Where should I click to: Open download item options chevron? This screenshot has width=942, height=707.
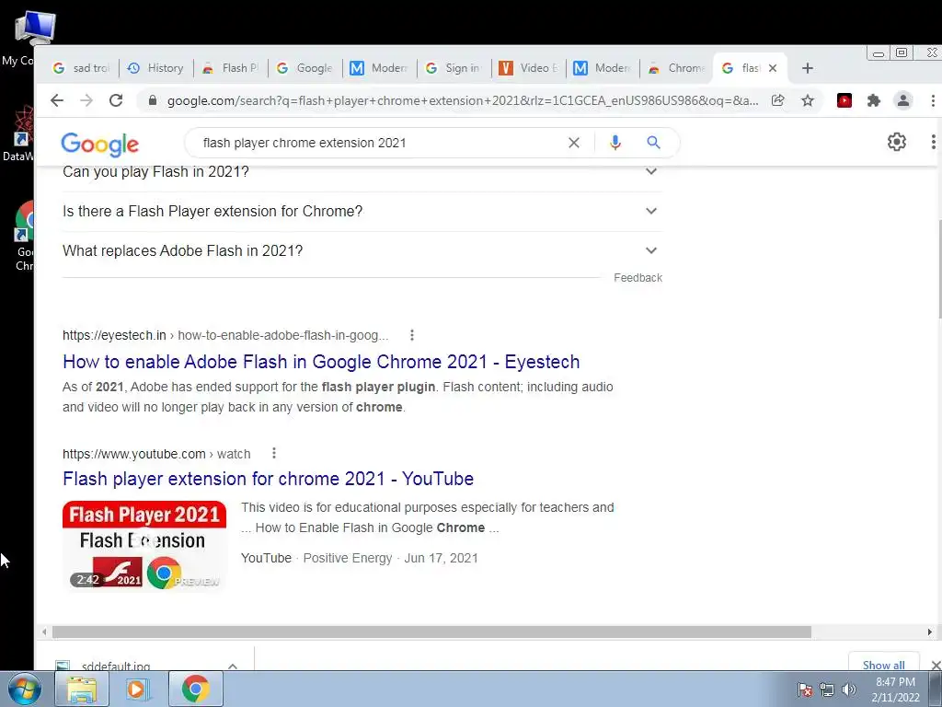233,666
